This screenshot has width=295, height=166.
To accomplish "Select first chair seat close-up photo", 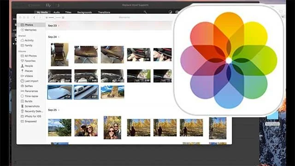I will (86, 54).
